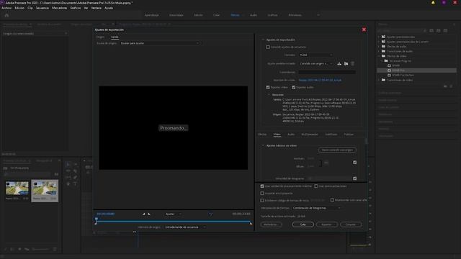
Task: Click the 'Cancelar' button
Action: tap(351, 224)
